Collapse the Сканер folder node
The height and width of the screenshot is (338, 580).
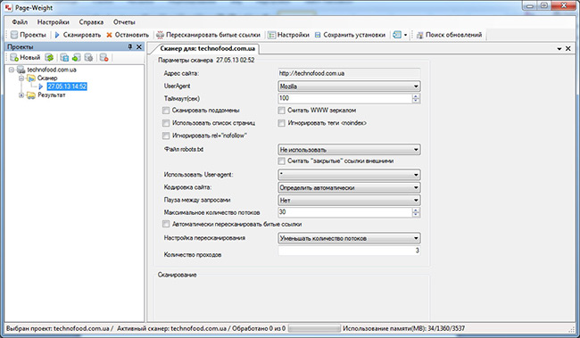click(21, 78)
